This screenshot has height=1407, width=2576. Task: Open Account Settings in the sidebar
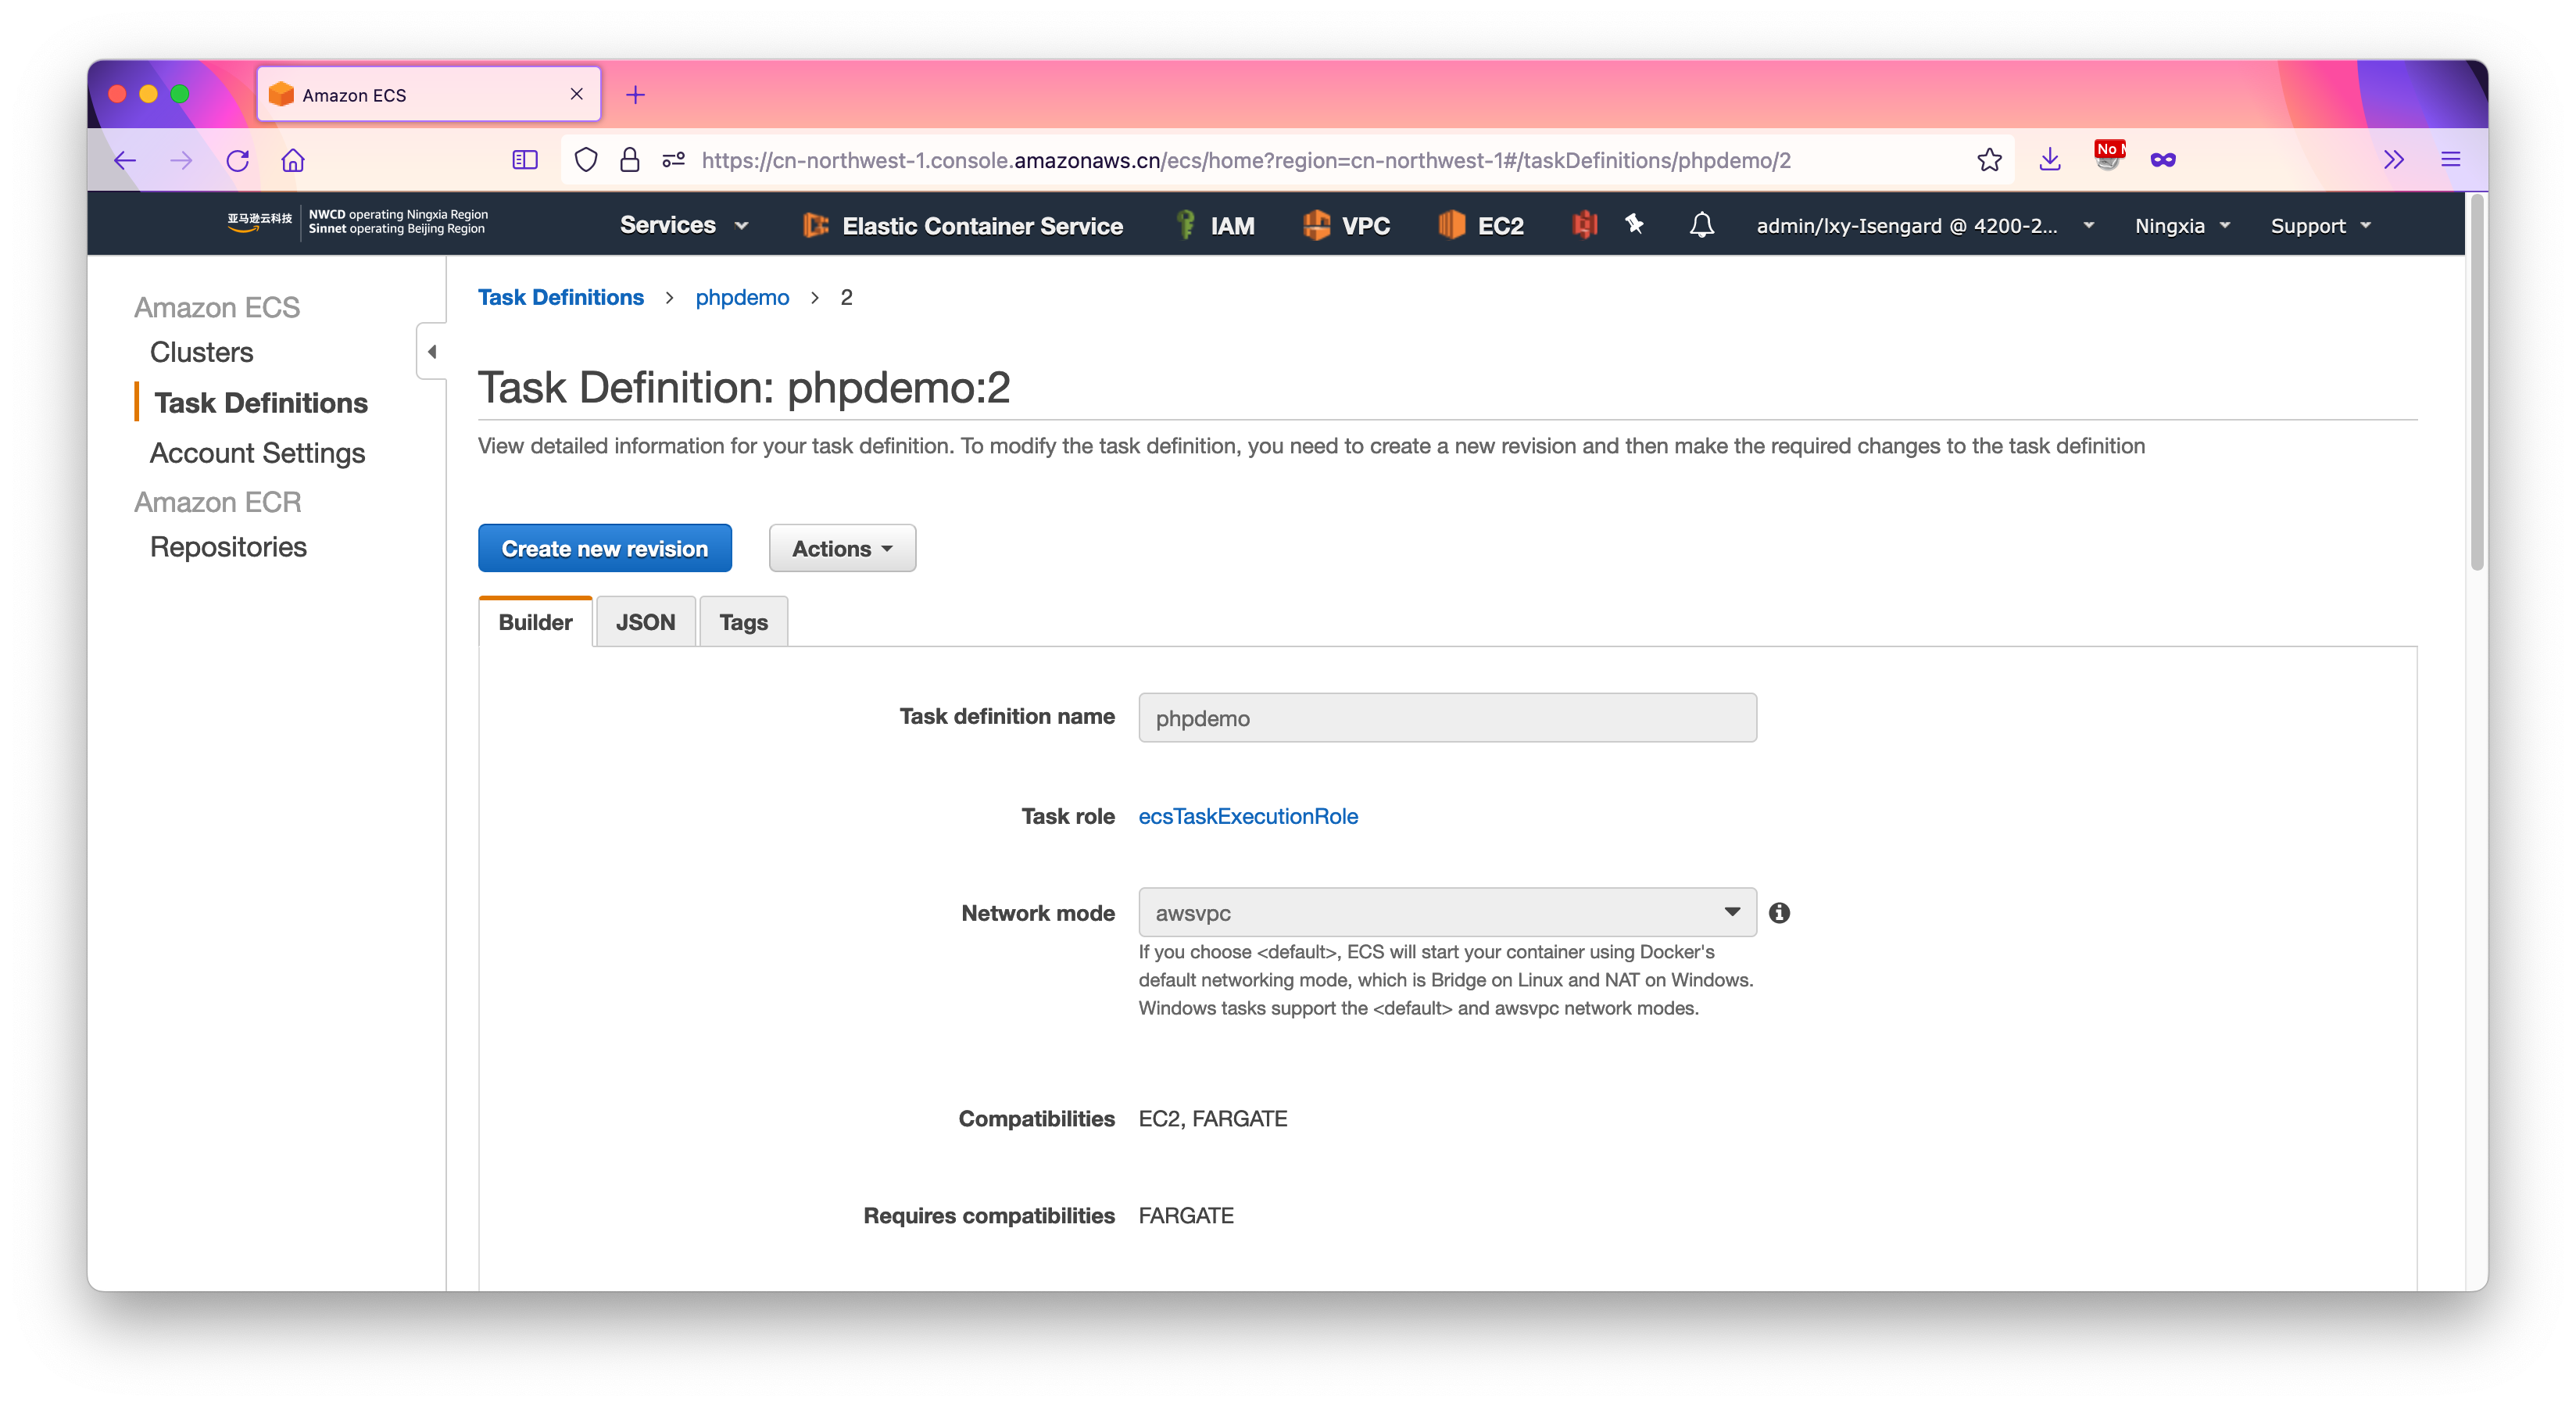pyautogui.click(x=258, y=453)
